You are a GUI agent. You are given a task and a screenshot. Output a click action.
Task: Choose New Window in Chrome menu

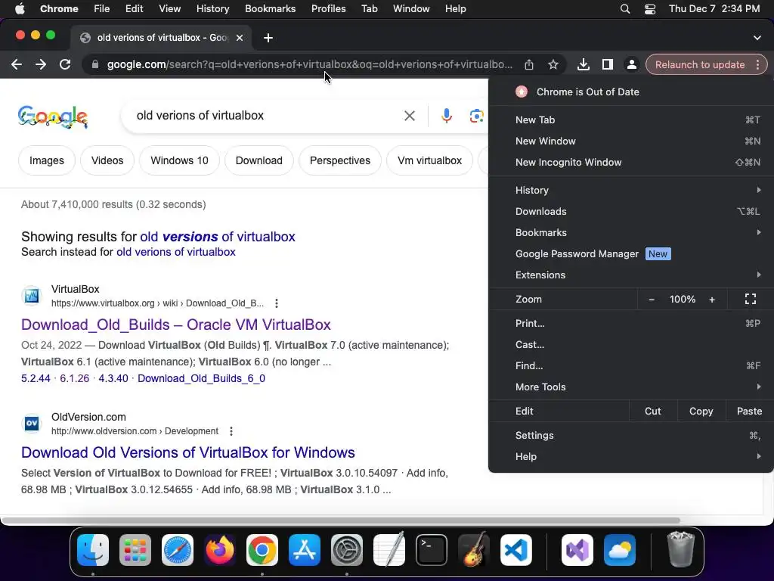coord(631,141)
